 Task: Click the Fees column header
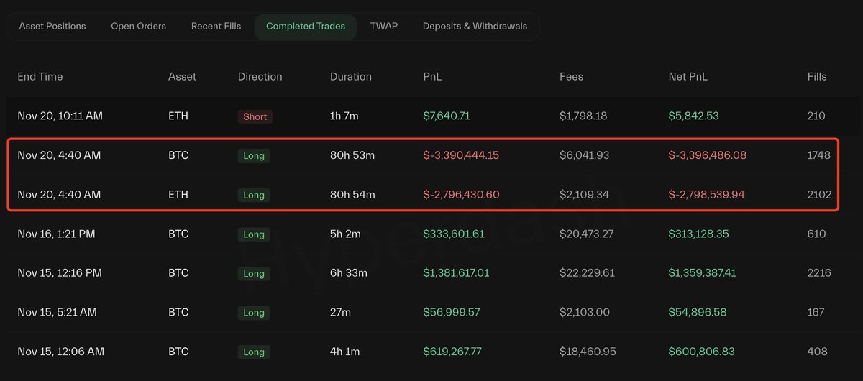571,77
